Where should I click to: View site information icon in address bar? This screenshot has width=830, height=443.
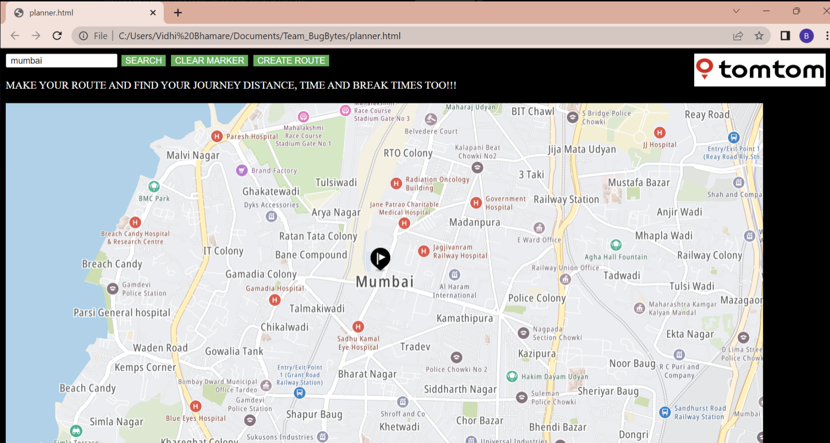tap(83, 36)
